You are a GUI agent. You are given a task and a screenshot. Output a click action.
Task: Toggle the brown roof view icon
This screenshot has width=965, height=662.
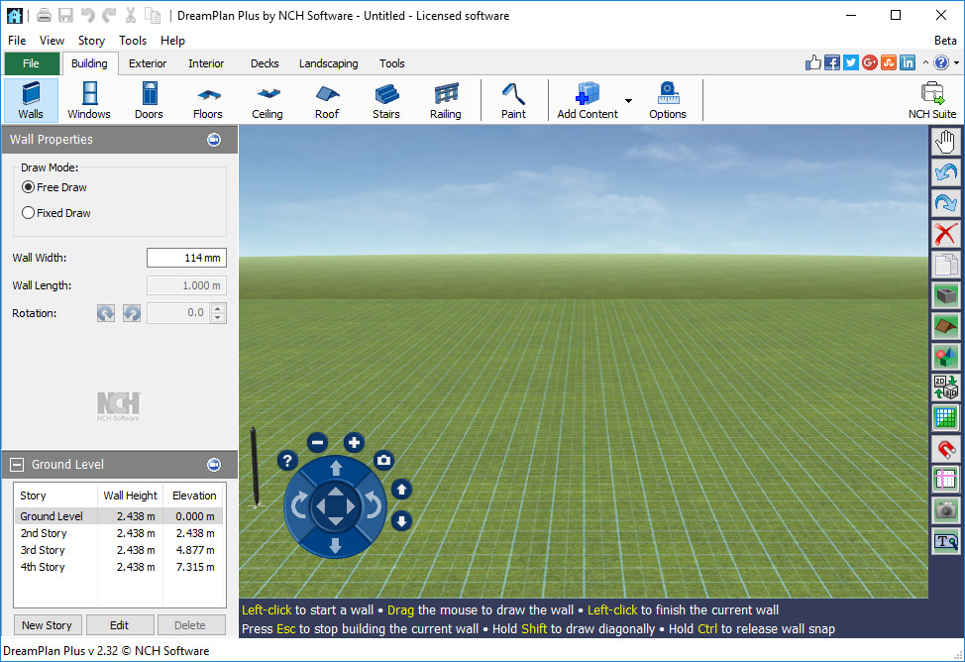(946, 325)
